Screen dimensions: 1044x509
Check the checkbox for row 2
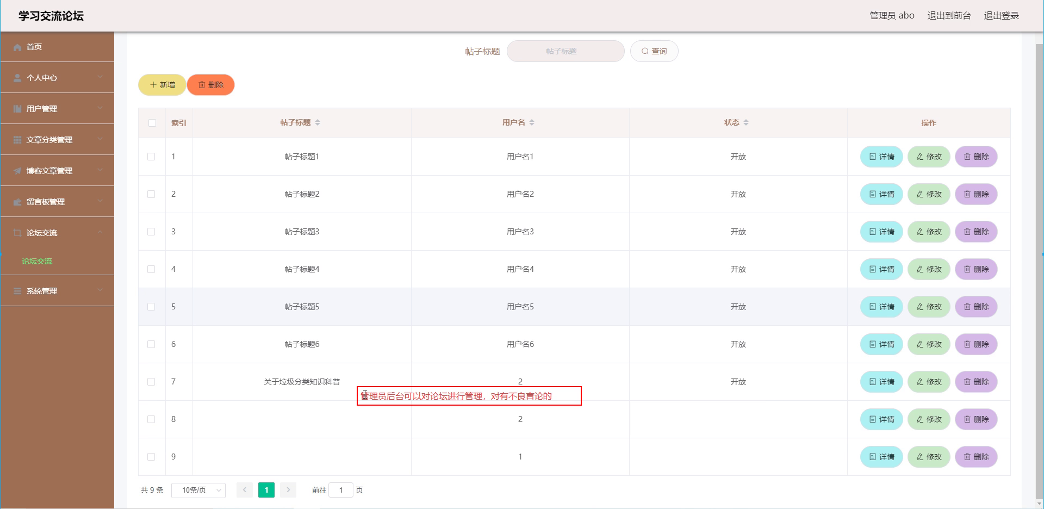(151, 194)
